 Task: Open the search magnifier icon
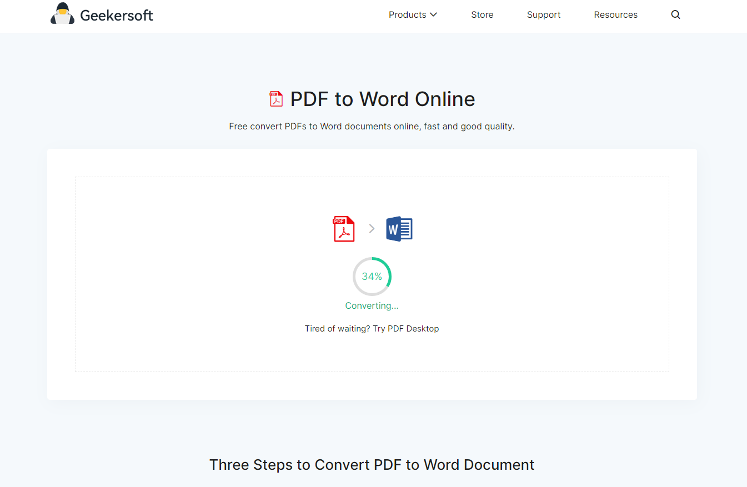click(x=675, y=14)
